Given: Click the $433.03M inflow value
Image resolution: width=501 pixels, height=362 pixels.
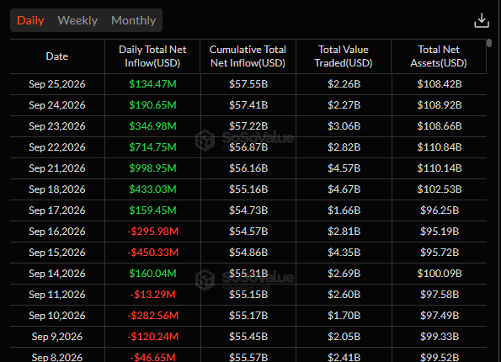Looking at the screenshot, I should click(x=152, y=189).
